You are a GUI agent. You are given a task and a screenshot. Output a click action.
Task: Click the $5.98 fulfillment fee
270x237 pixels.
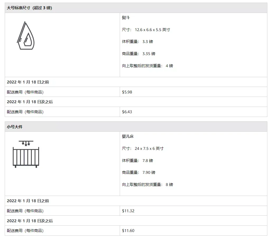pos(127,92)
